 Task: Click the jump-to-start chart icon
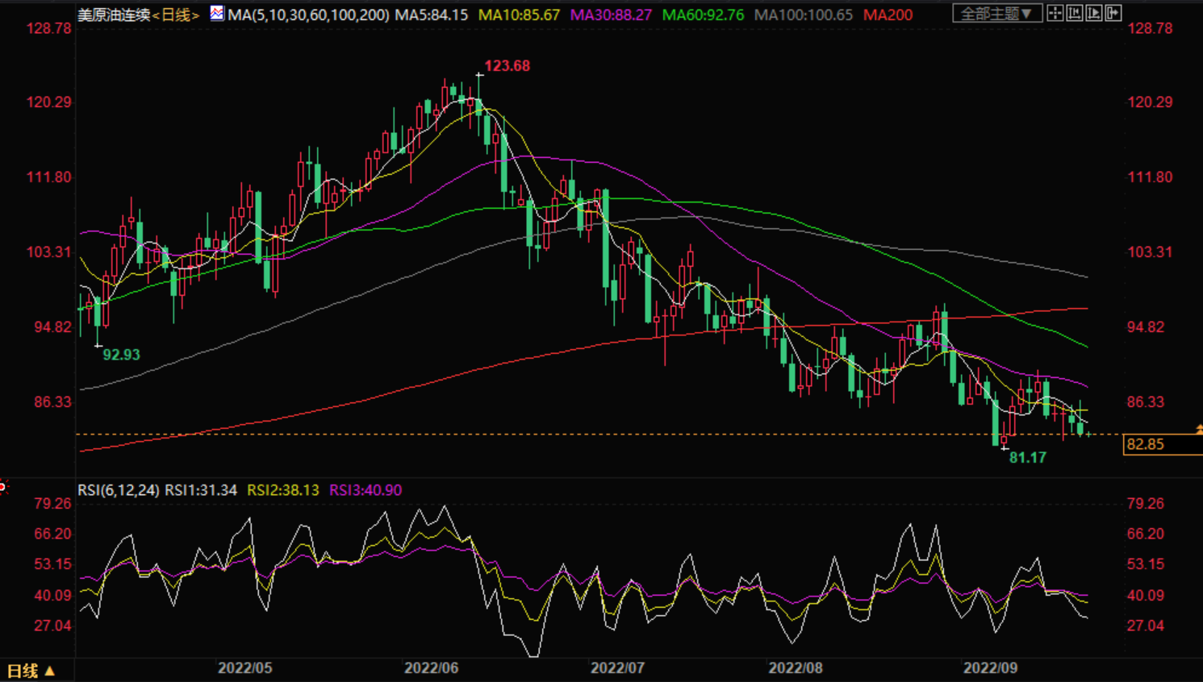pyautogui.click(x=1075, y=13)
